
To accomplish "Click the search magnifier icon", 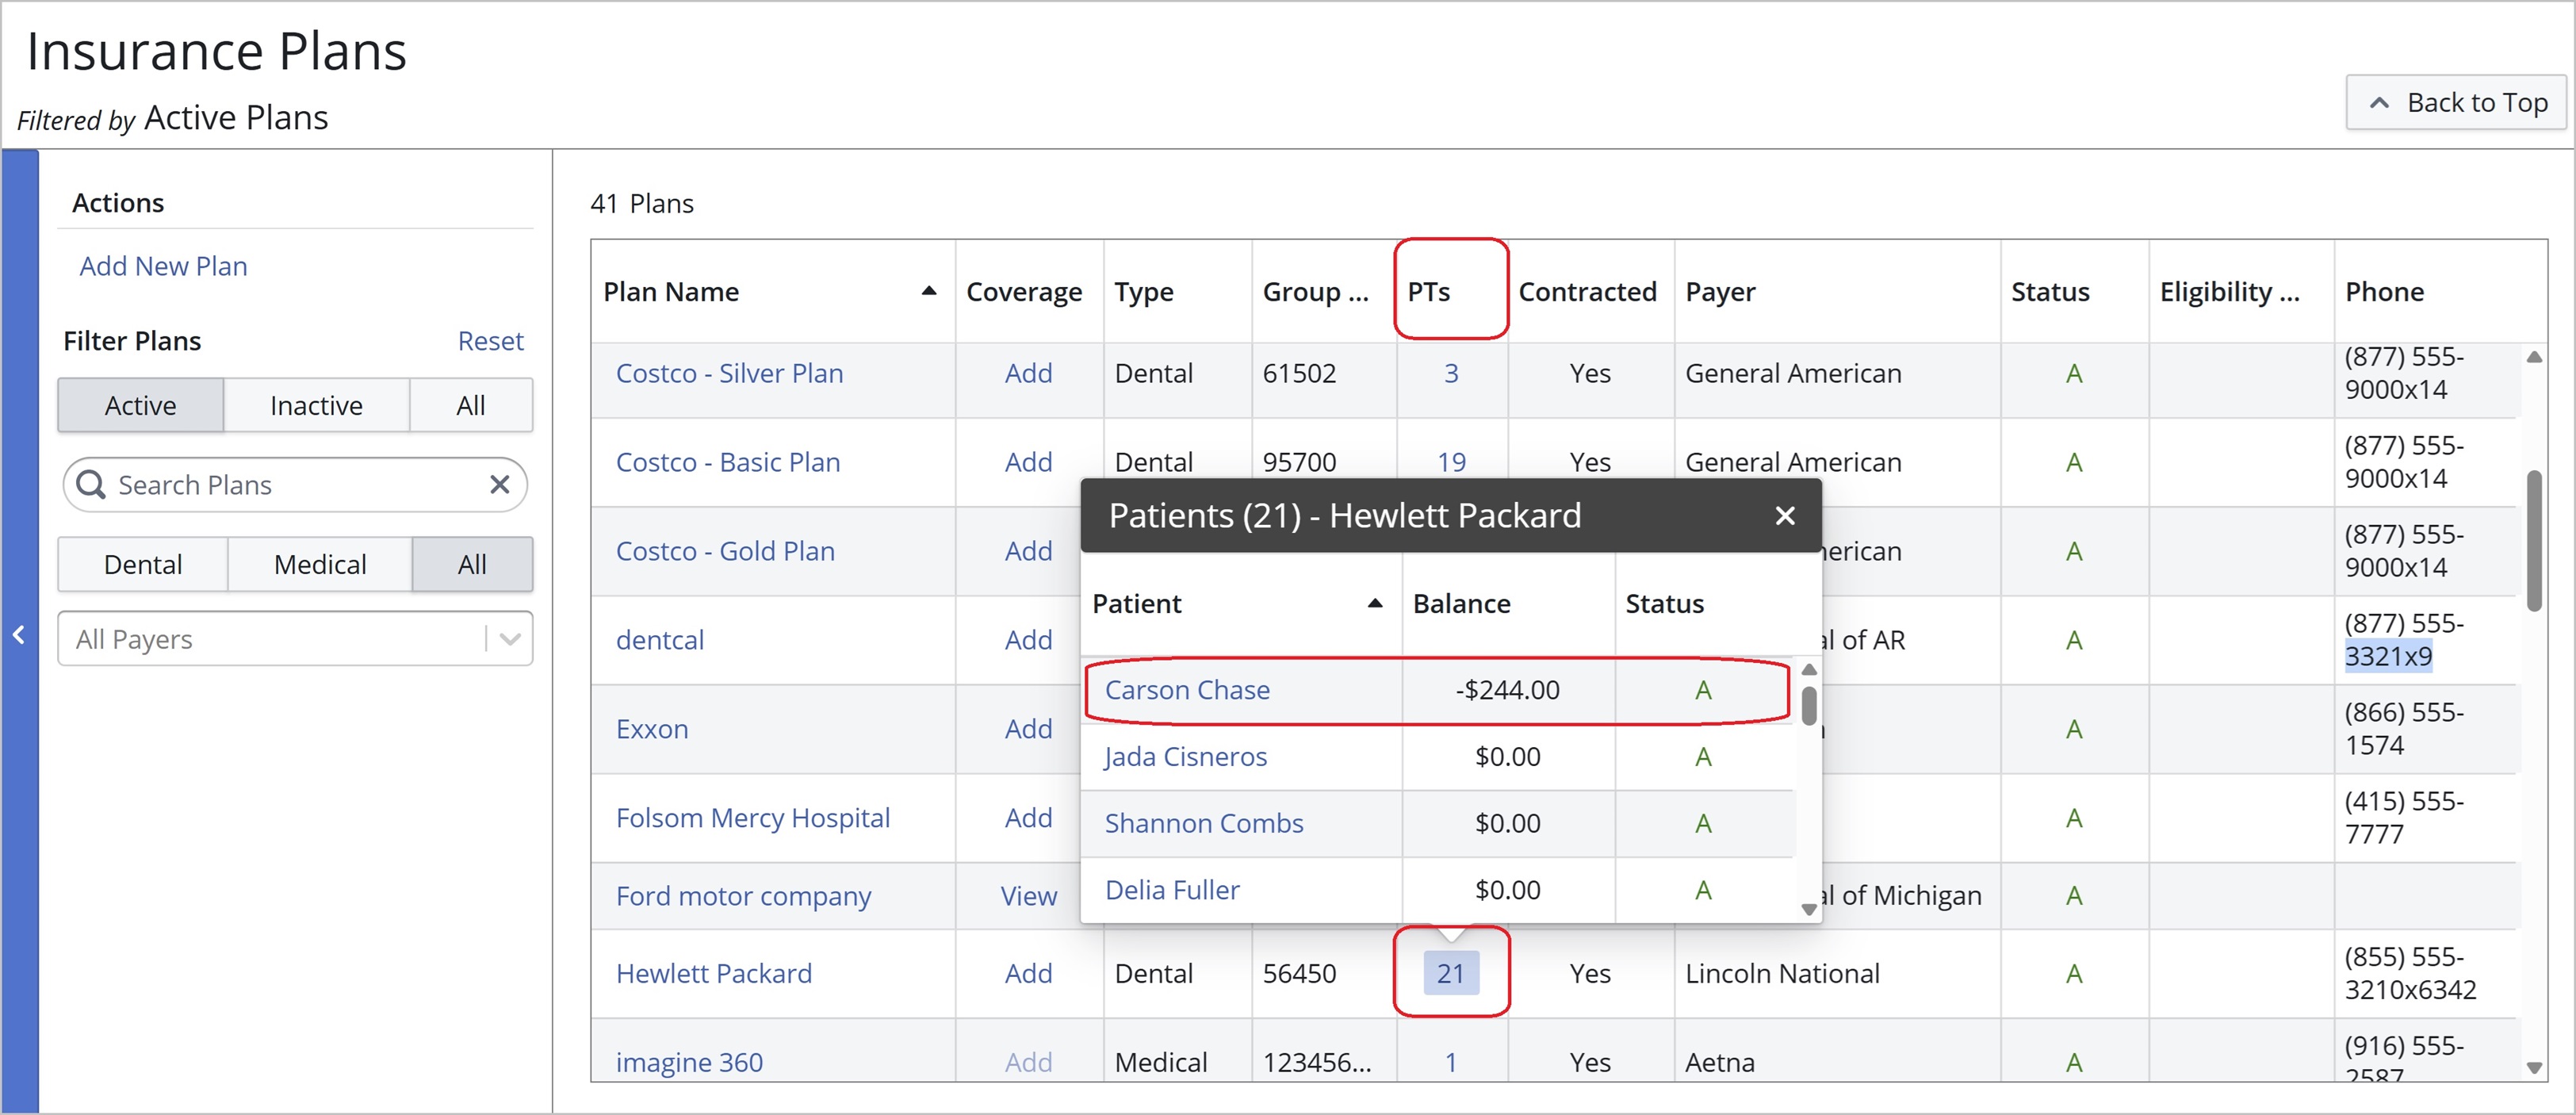I will pyautogui.click(x=91, y=485).
